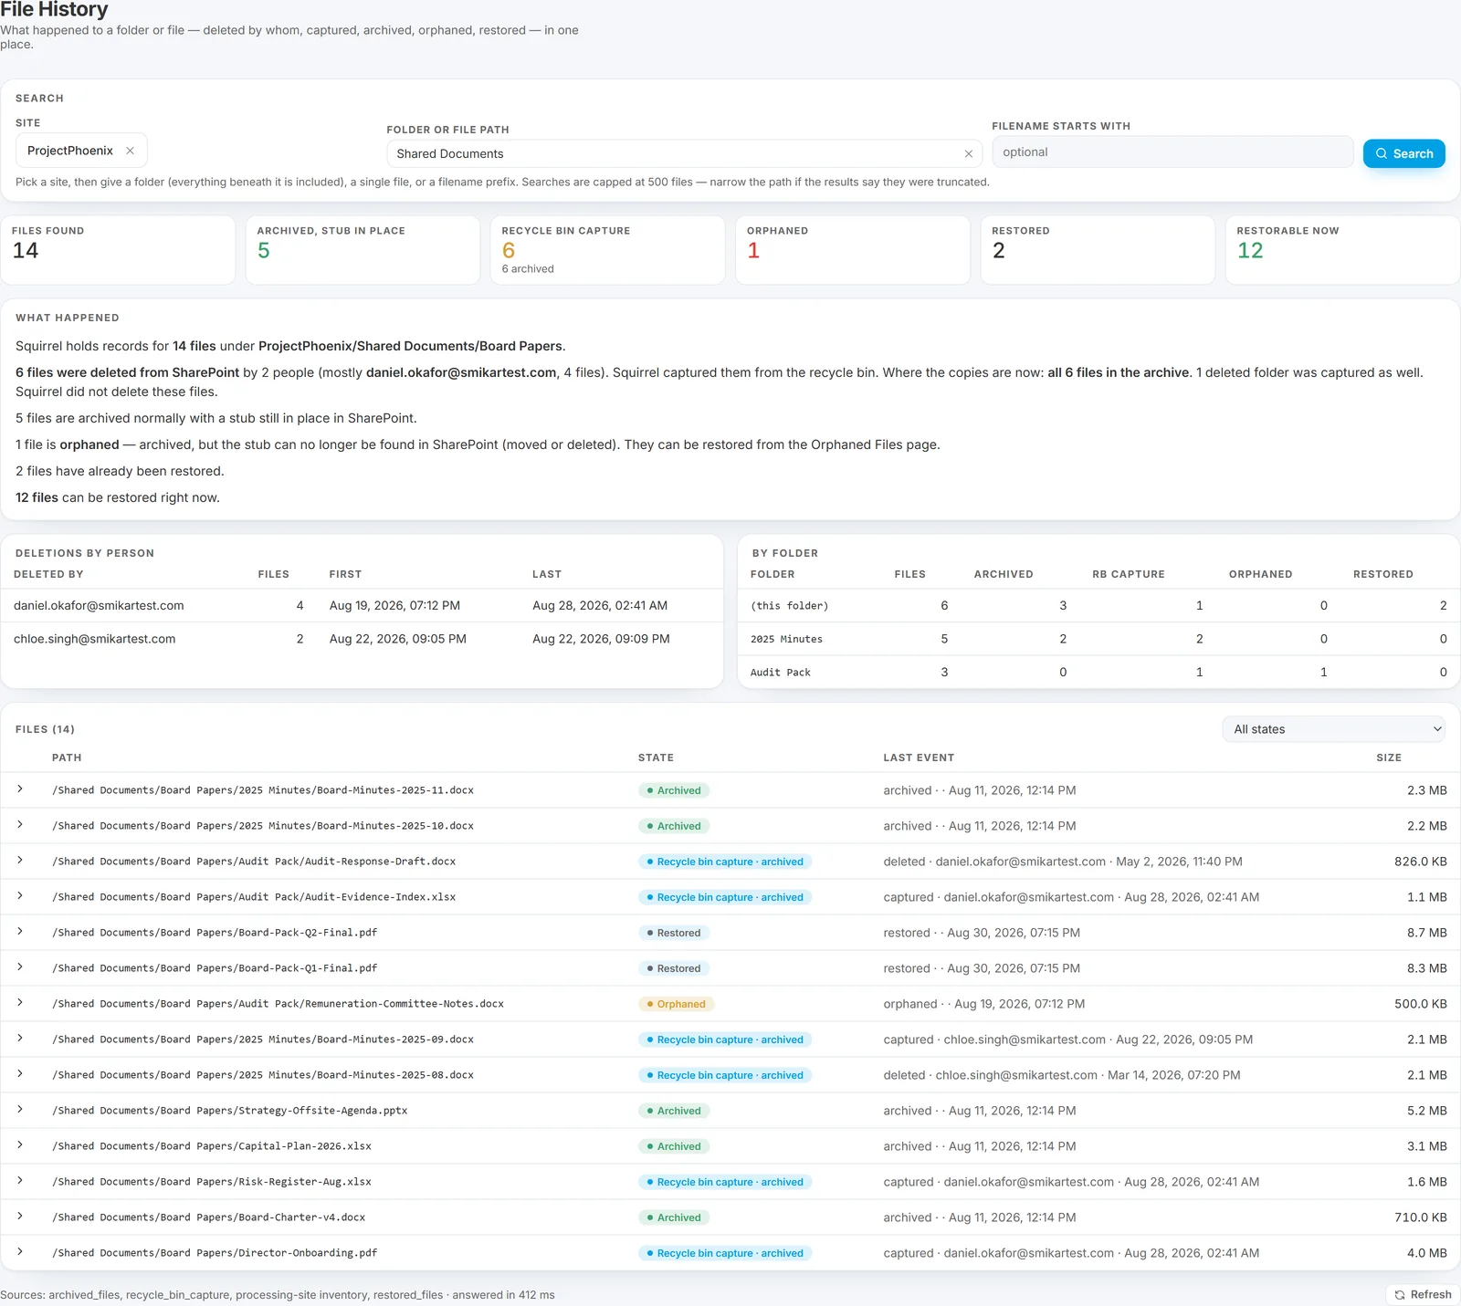This screenshot has width=1461, height=1306.
Task: Click the Recycle Bin Capture card
Action: (607, 250)
